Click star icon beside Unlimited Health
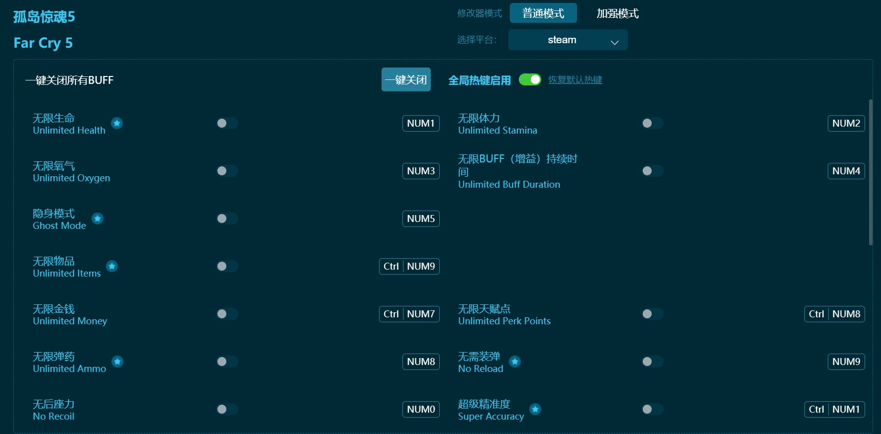Viewport: 881px width, 434px height. pyautogui.click(x=117, y=123)
